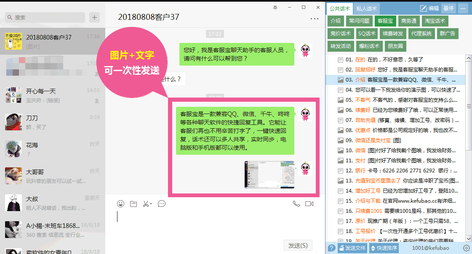Select the 常问问题 category

click(359, 21)
